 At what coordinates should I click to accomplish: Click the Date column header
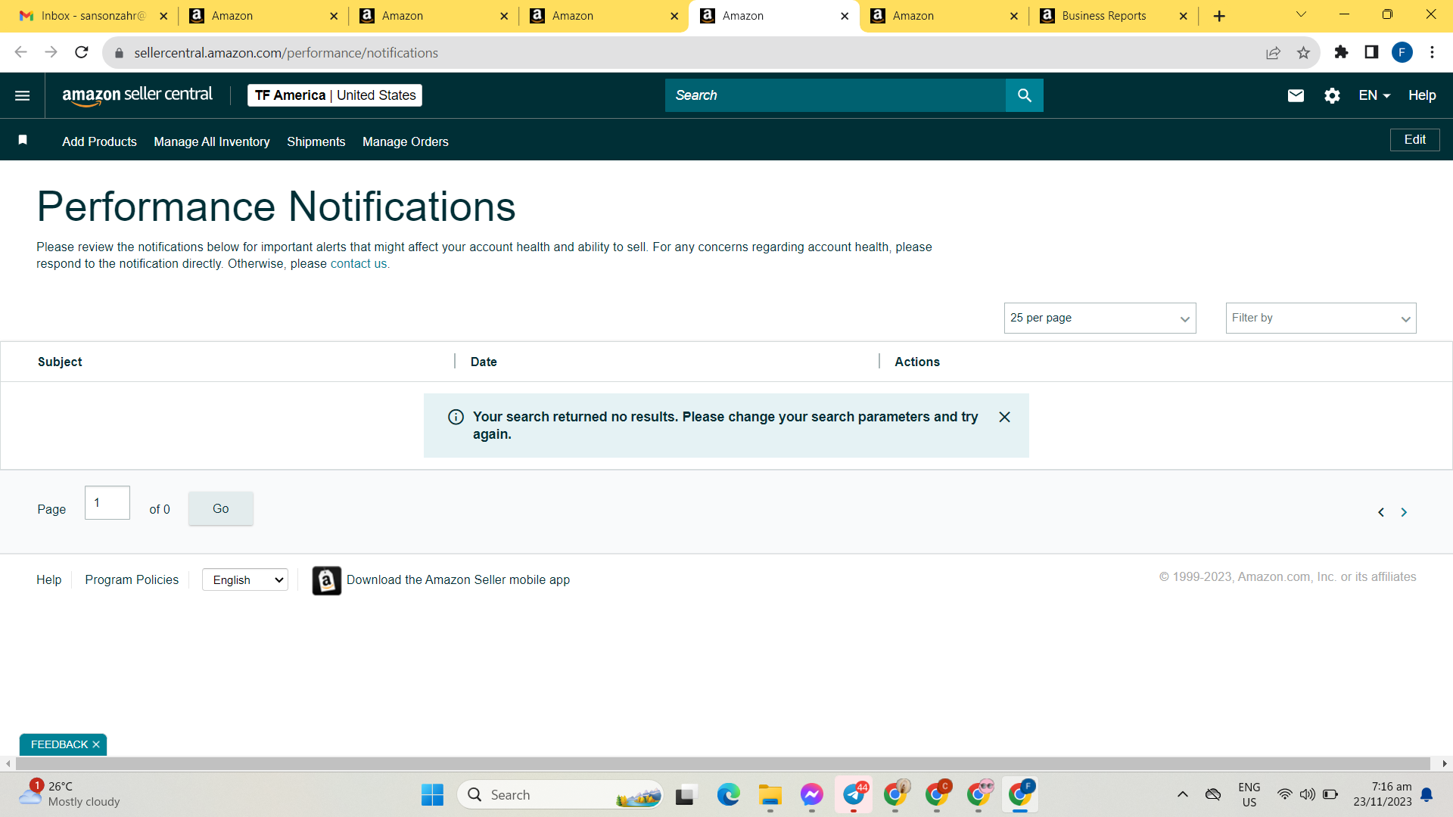point(484,362)
